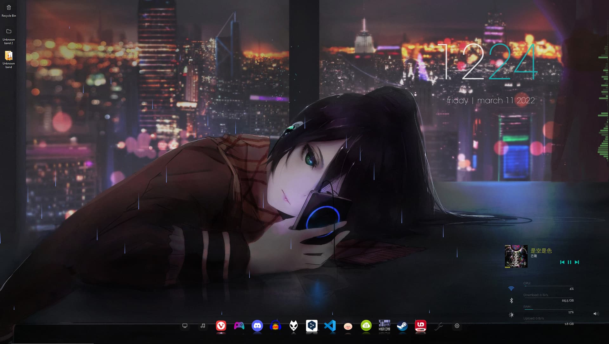
Task: Click the green audio visualizer bars
Action: click(603, 105)
